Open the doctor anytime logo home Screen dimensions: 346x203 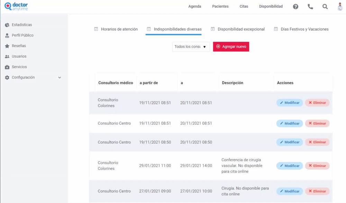(16, 6)
